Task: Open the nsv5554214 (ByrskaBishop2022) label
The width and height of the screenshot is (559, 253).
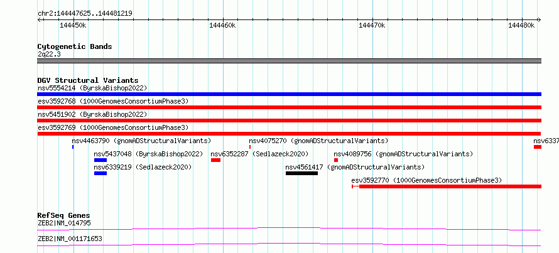Action: 92,88
